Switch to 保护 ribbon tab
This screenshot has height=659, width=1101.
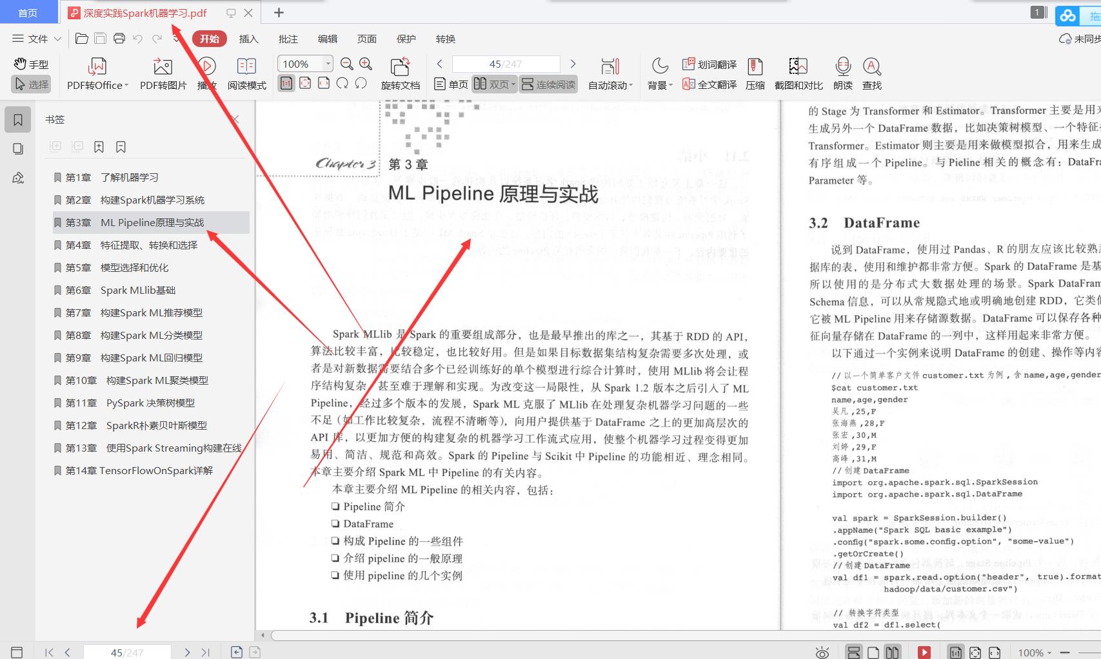tap(406, 39)
